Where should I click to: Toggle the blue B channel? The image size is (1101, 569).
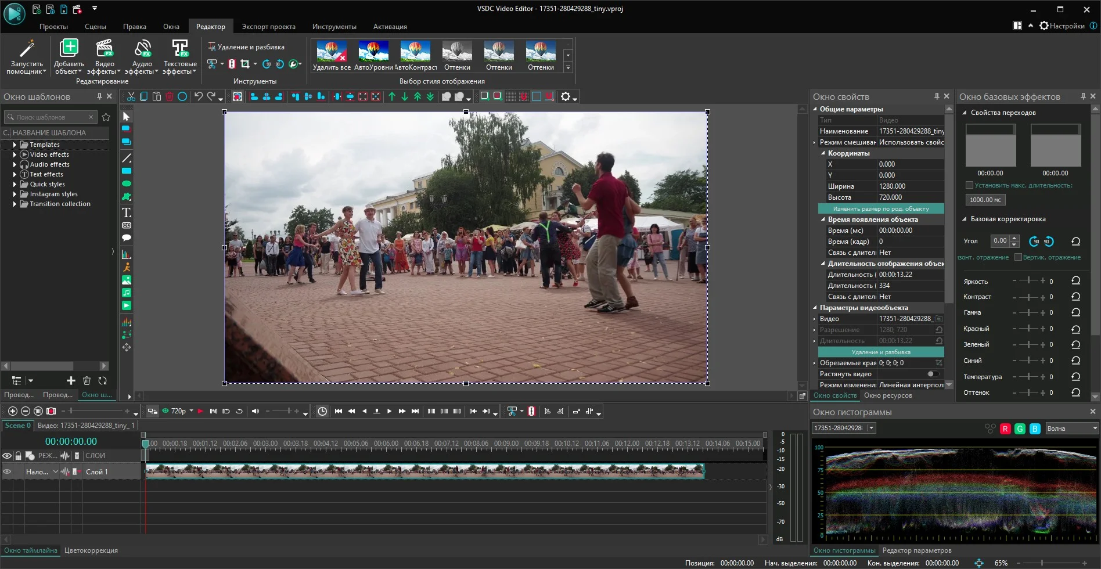(1035, 428)
